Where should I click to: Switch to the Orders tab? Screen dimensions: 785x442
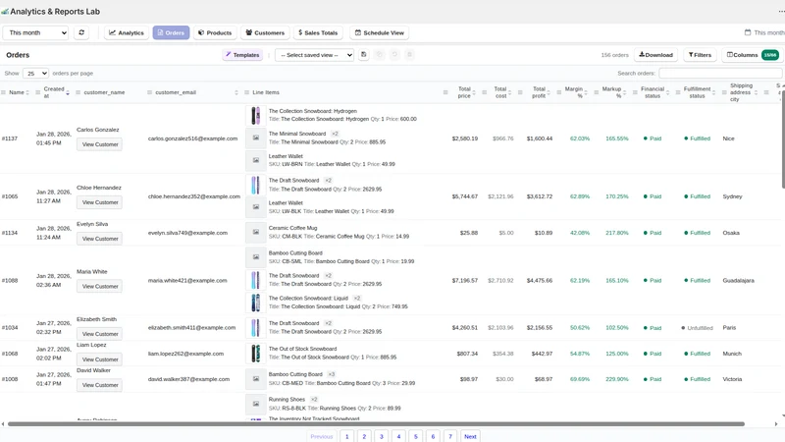click(171, 32)
